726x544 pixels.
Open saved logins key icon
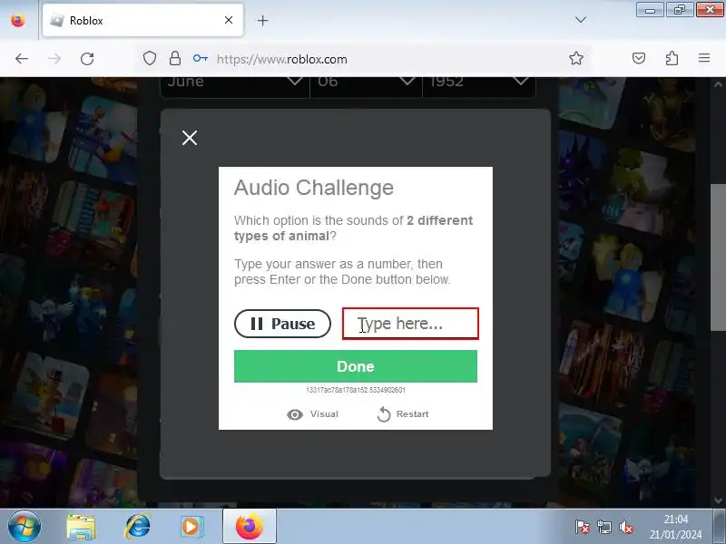pyautogui.click(x=200, y=58)
